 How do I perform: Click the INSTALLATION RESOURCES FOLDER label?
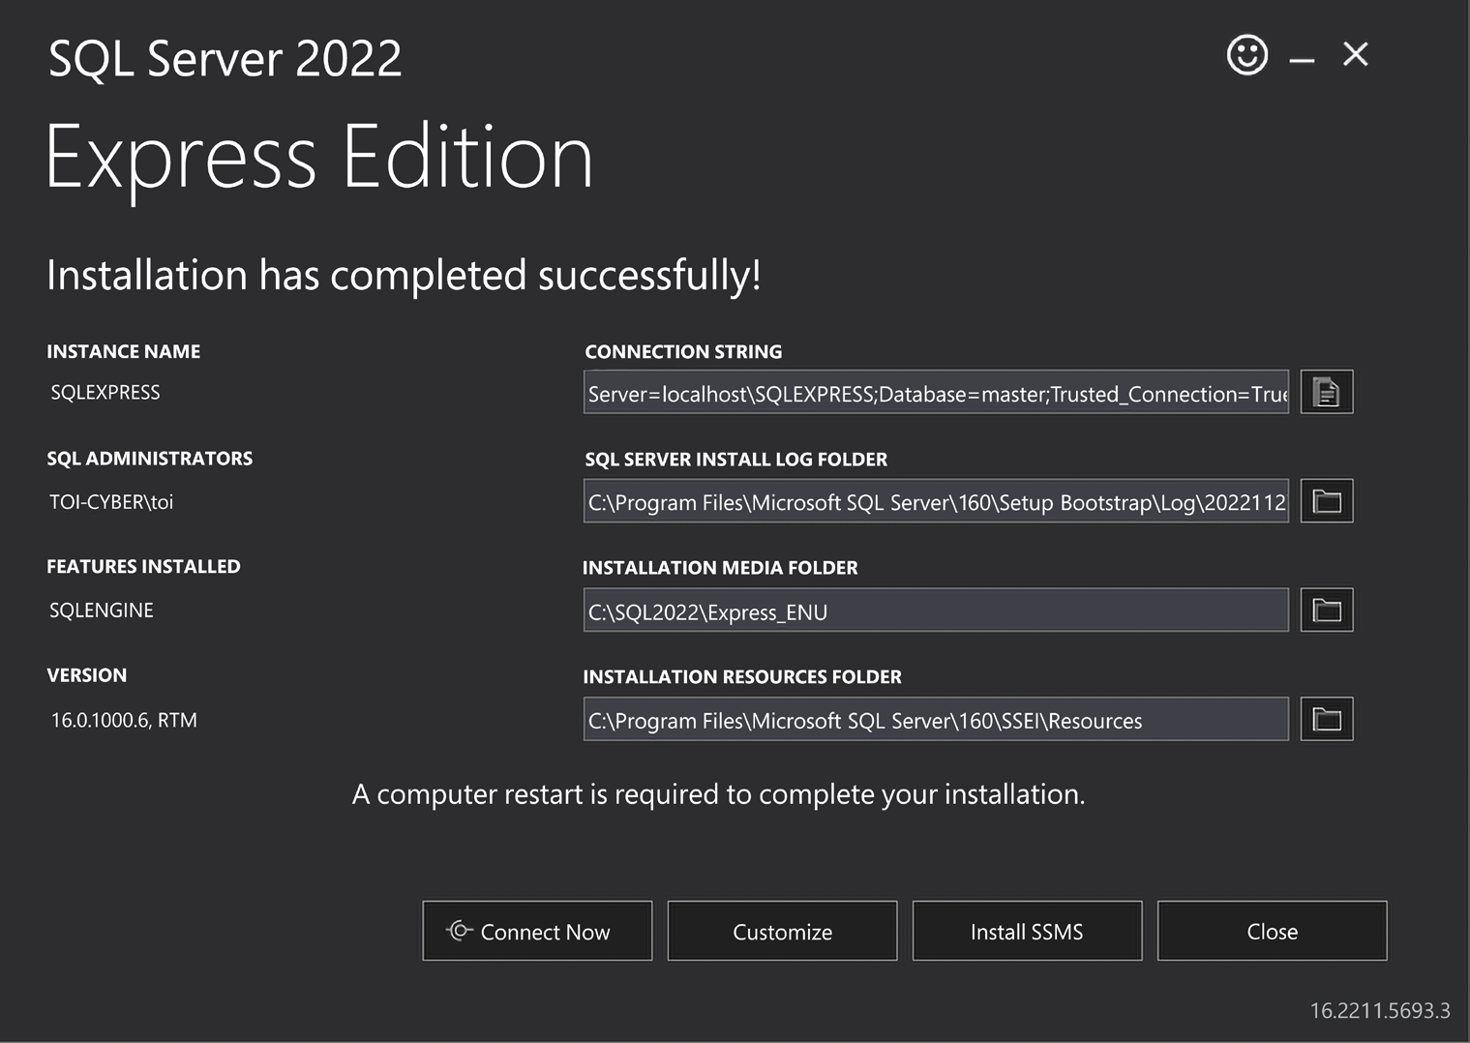[742, 677]
